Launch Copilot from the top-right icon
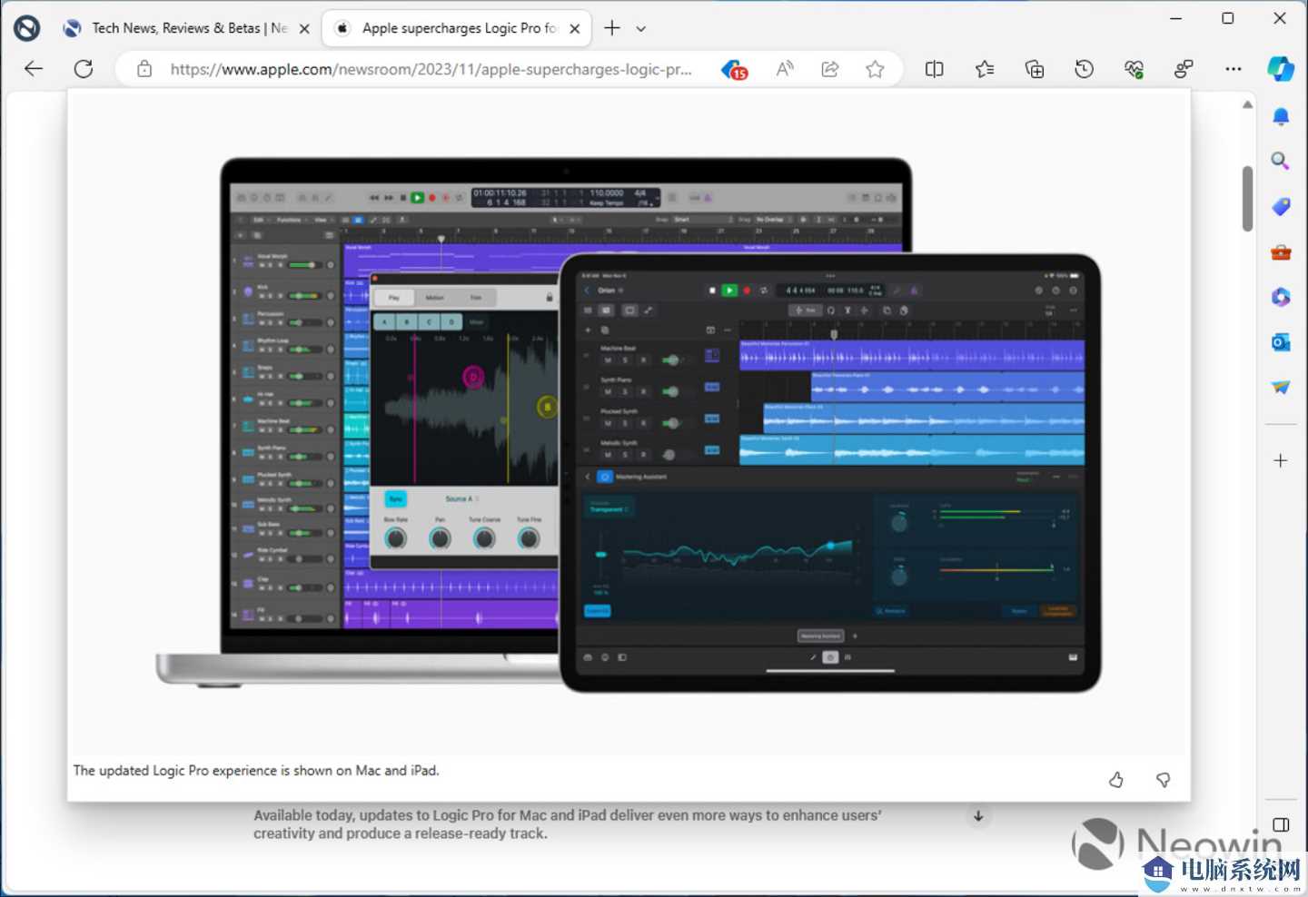 (x=1281, y=69)
